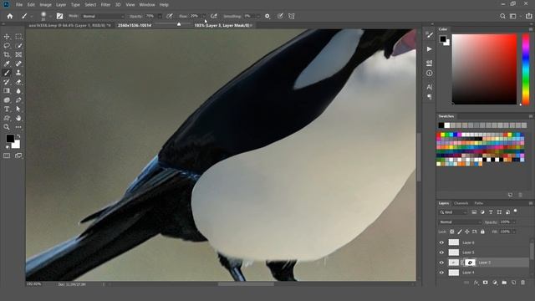Toggle pressure for opacity button
This screenshot has width=535, height=301.
coord(170,16)
